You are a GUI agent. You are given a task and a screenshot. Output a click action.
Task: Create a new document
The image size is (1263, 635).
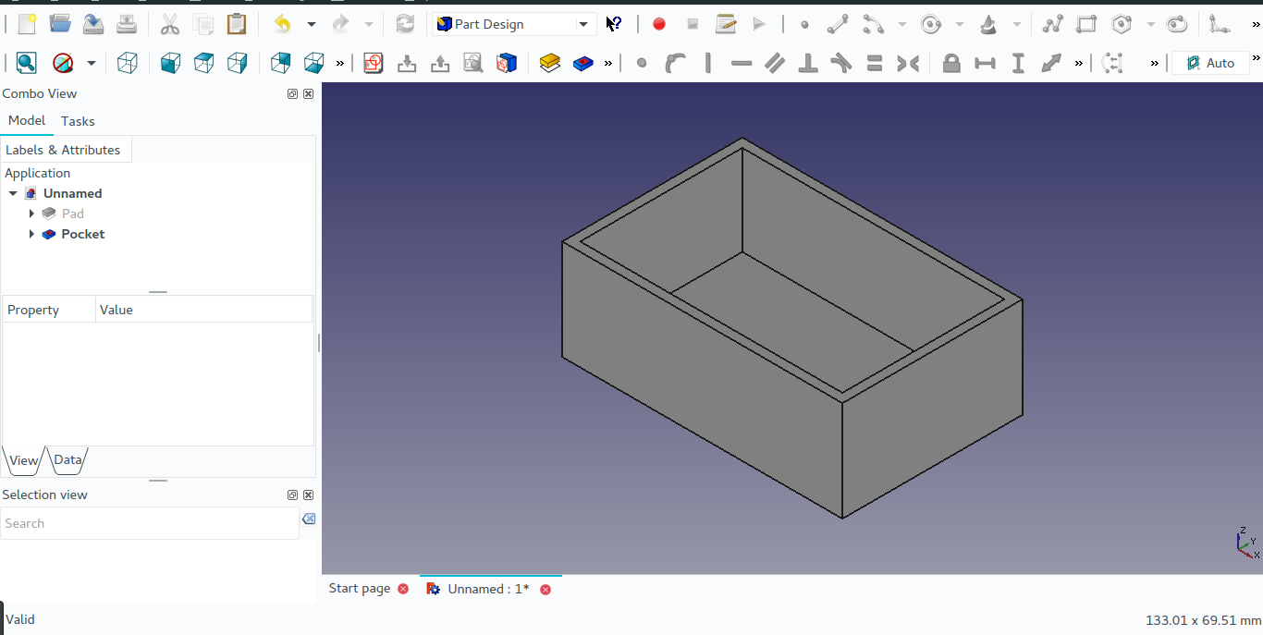(x=27, y=24)
